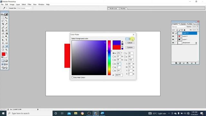The width and height of the screenshot is (206, 116).
Task: Select the Magic Wand tool
Action: (6, 21)
